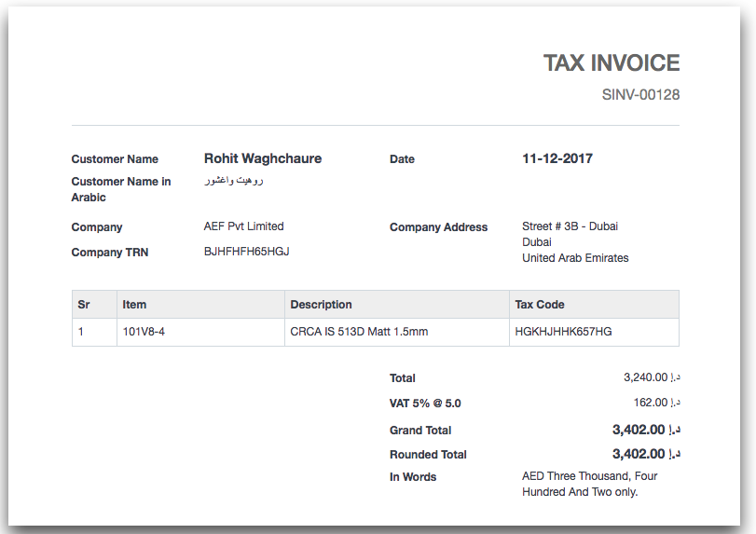Select the invoice number SINV-00128
This screenshot has width=756, height=534.
pos(640,95)
